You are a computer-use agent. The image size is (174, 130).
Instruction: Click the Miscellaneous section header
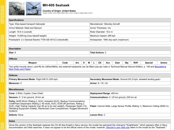point(89,90)
